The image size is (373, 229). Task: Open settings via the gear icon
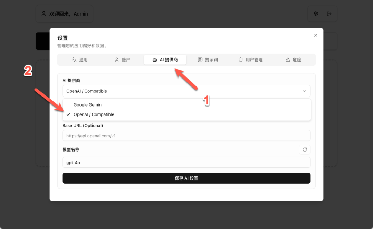[x=316, y=14]
